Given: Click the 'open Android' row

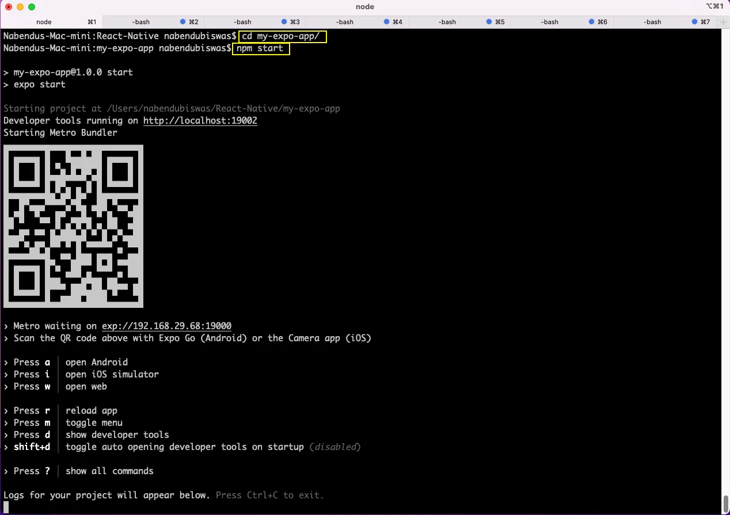Looking at the screenshot, I should [66, 363].
